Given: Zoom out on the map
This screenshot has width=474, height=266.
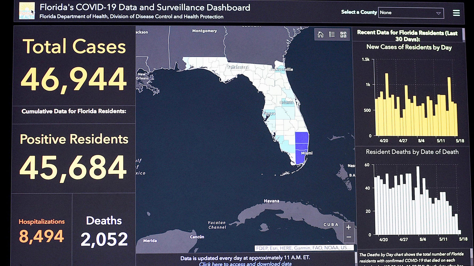Looking at the screenshot, I should point(348,237).
